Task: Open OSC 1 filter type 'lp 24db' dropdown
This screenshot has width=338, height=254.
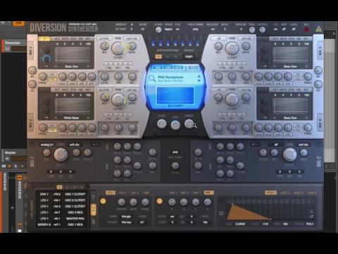Action: pyautogui.click(x=104, y=38)
